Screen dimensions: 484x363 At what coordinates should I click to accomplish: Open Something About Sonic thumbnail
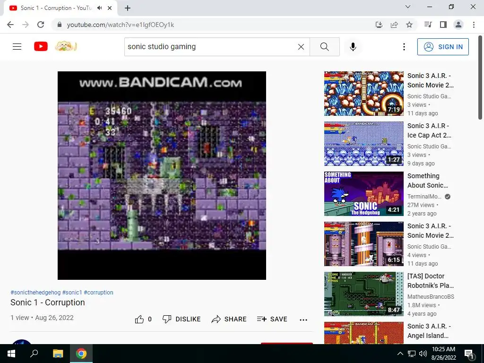click(363, 193)
